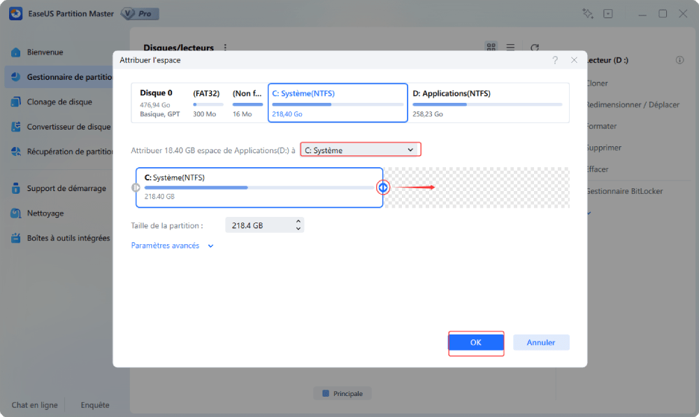
Task: Click Annuler to cancel
Action: [541, 343]
